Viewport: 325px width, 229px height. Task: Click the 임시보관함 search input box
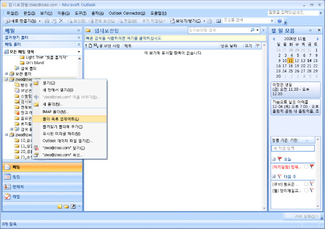219,30
